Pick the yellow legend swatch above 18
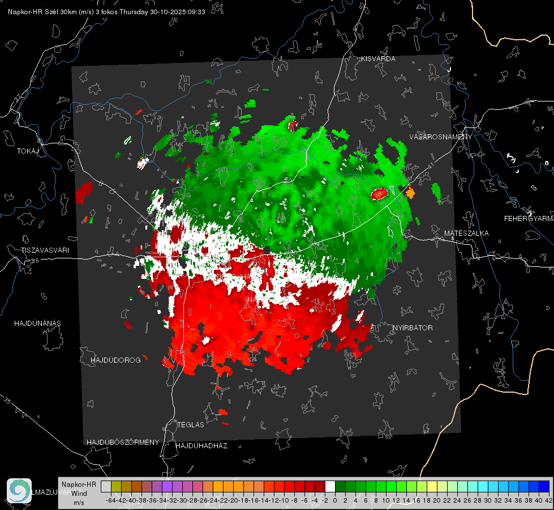The height and width of the screenshot is (510, 554). pos(432,486)
